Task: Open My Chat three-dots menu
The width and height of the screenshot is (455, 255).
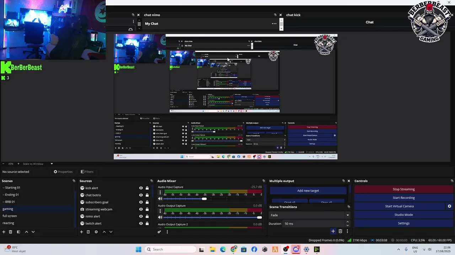Action: pyautogui.click(x=274, y=24)
